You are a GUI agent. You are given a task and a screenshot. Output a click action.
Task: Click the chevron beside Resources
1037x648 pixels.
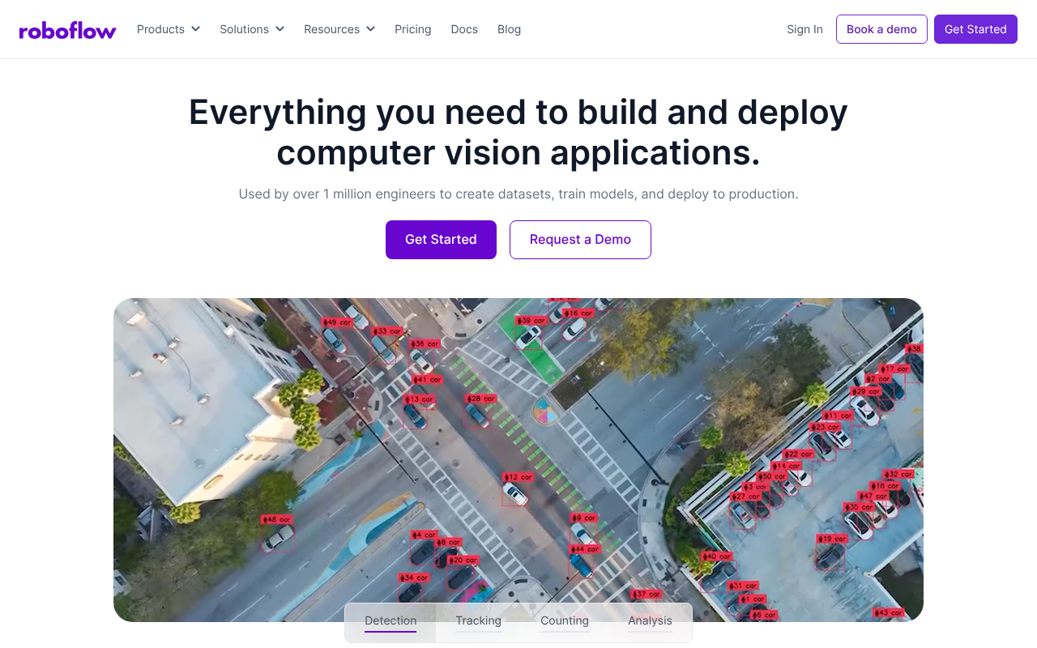[371, 29]
